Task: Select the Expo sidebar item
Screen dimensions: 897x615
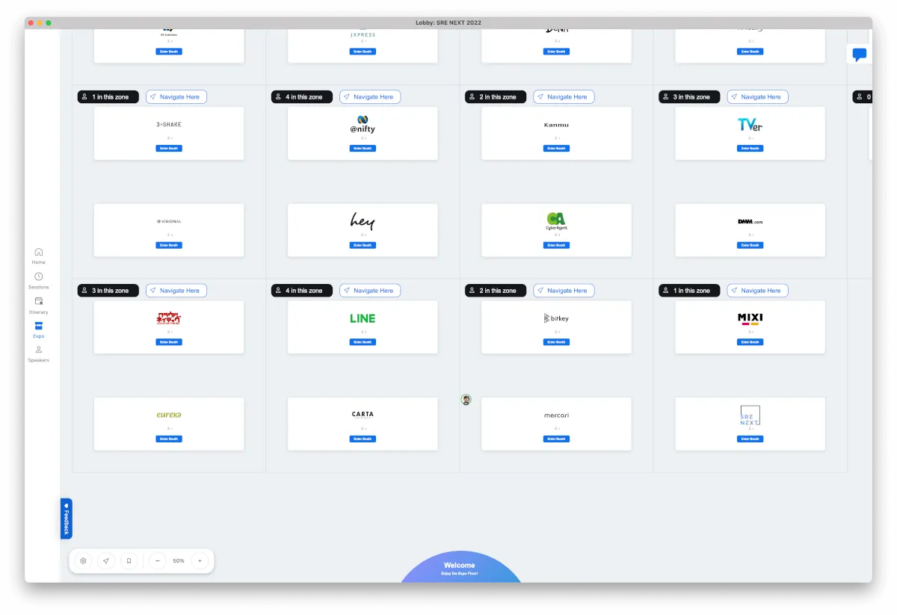Action: [39, 330]
